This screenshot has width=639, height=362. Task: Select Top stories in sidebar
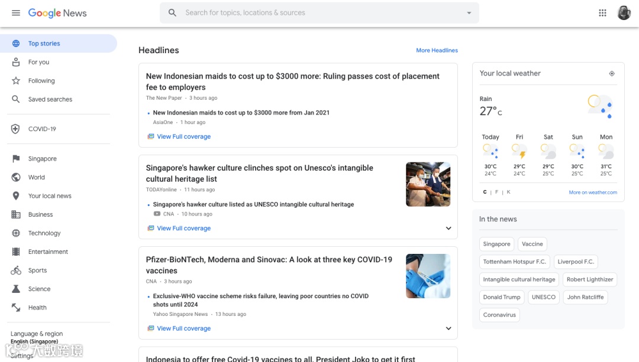click(58, 43)
